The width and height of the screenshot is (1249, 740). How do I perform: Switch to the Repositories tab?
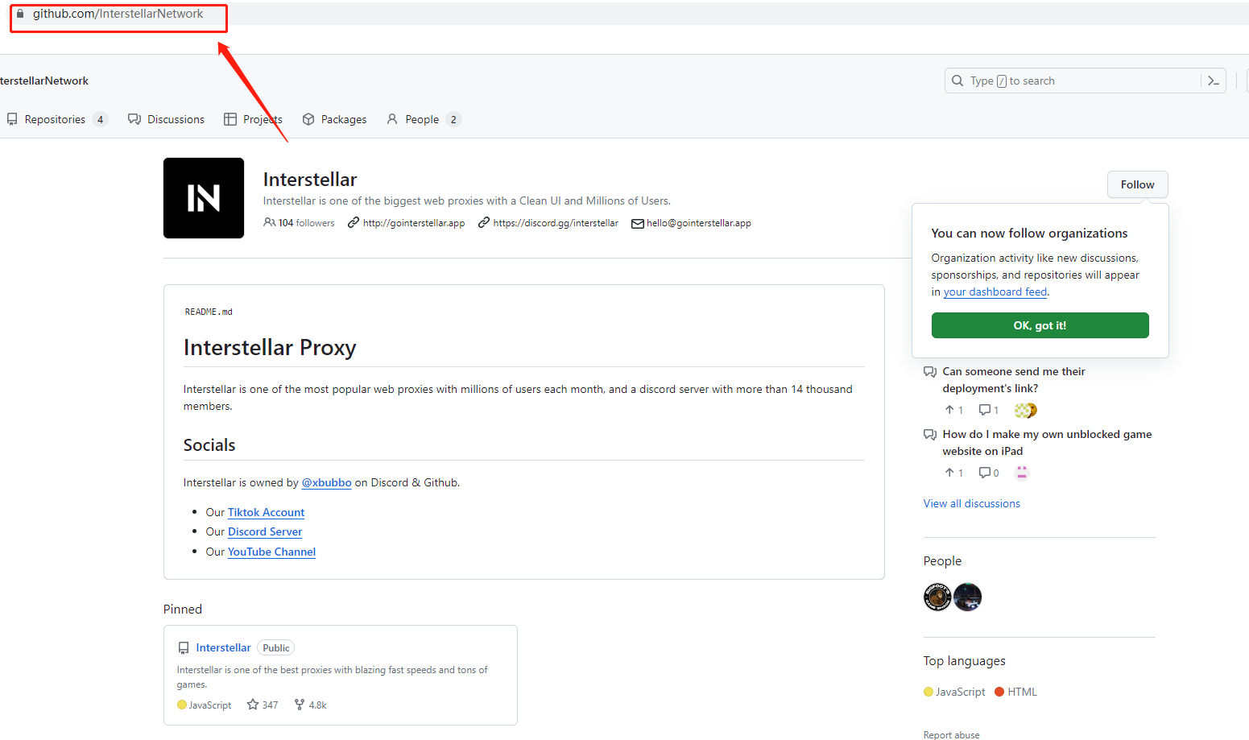tap(55, 119)
